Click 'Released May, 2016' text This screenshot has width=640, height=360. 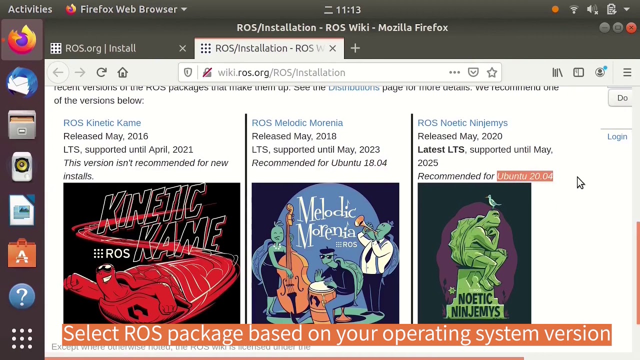[105, 136]
